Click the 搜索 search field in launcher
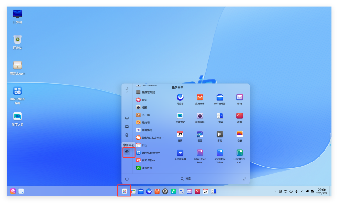The width and height of the screenshot is (338, 203). click(x=186, y=179)
